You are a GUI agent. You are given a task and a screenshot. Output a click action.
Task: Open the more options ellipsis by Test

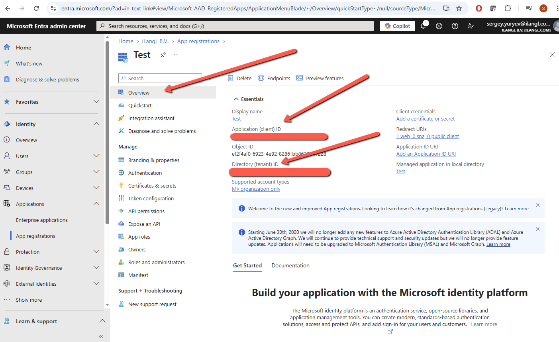click(x=176, y=55)
